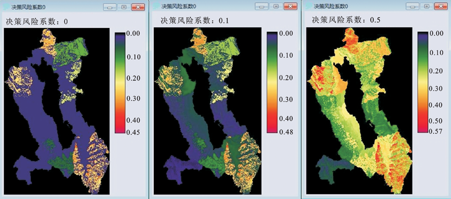This screenshot has width=451, height=199.
Task: Maximize the window showing risk coefficient 0
Action: point(124,7)
